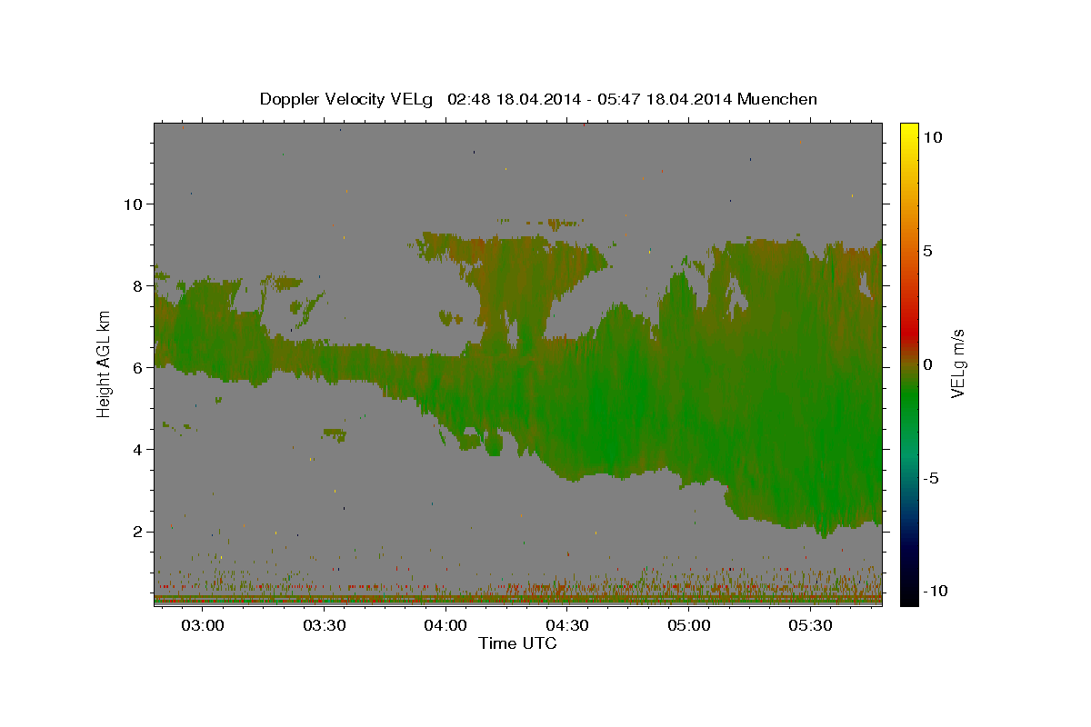The height and width of the screenshot is (727, 1091).
Task: Click the colorbar tick label '0'
Action: click(927, 364)
